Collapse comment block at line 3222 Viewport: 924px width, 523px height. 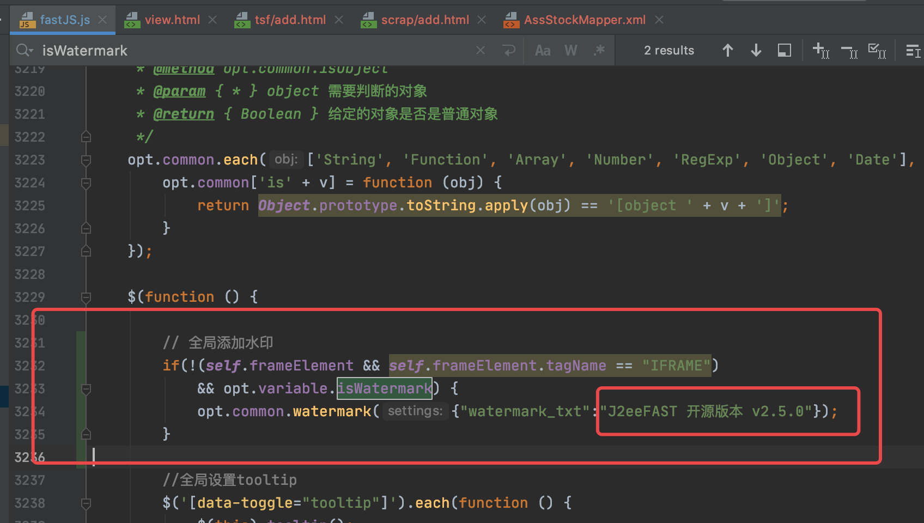point(86,137)
